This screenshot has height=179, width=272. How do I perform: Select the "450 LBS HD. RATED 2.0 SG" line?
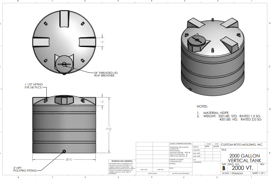click(240, 120)
